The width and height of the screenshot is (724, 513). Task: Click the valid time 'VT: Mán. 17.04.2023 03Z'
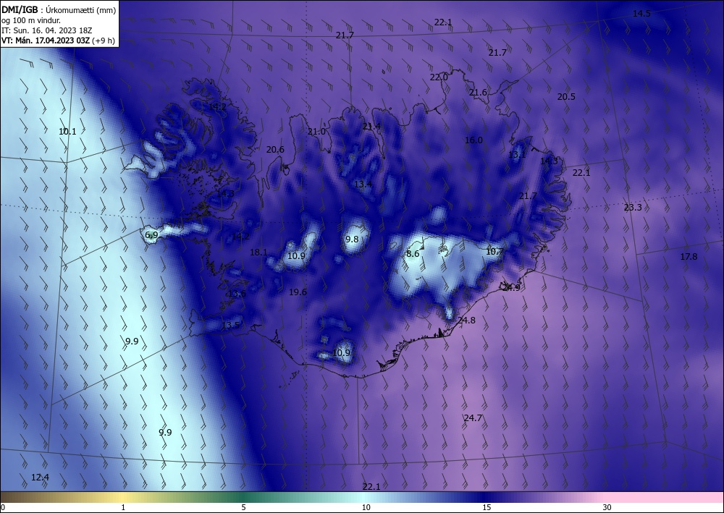click(x=46, y=41)
